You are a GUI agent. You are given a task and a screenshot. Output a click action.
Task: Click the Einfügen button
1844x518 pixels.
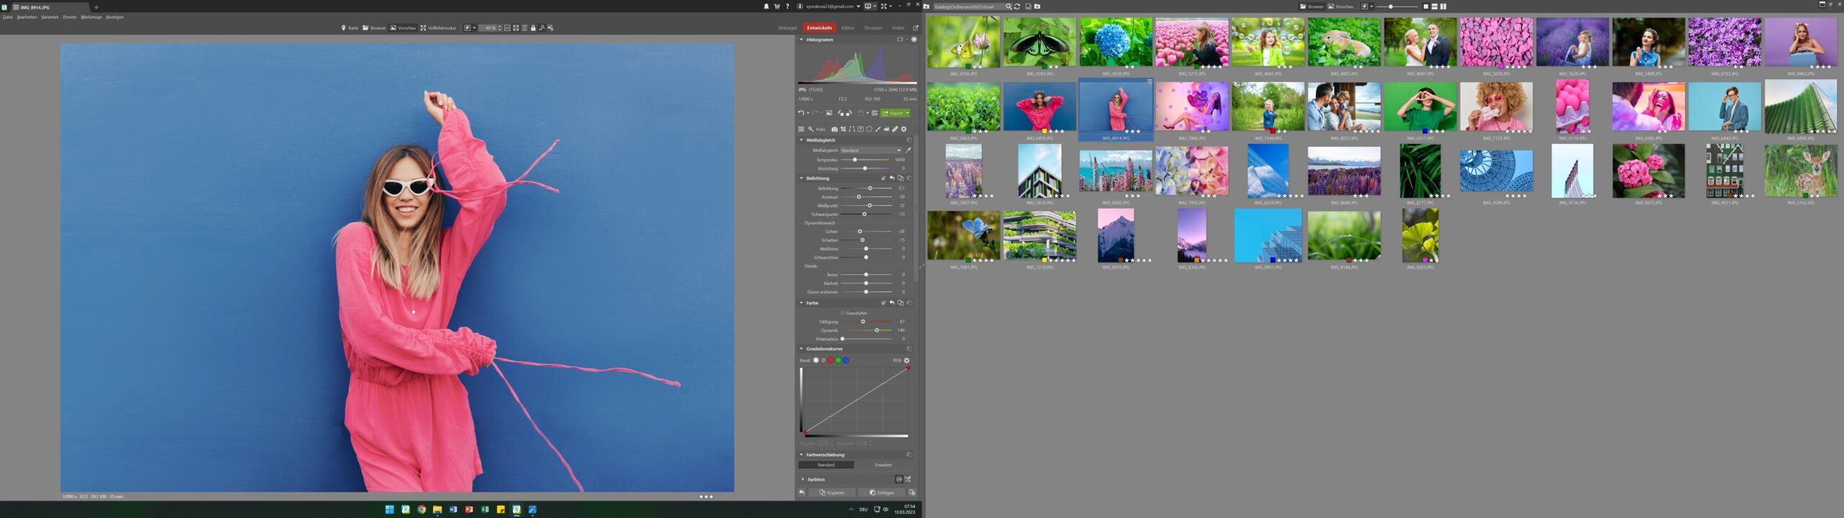882,493
